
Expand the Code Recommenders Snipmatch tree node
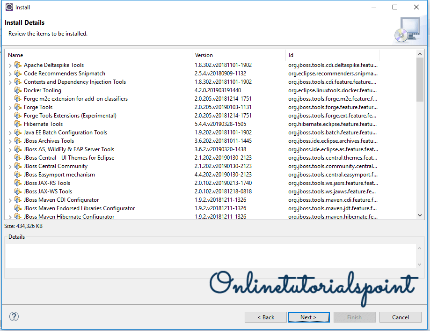pos(10,74)
